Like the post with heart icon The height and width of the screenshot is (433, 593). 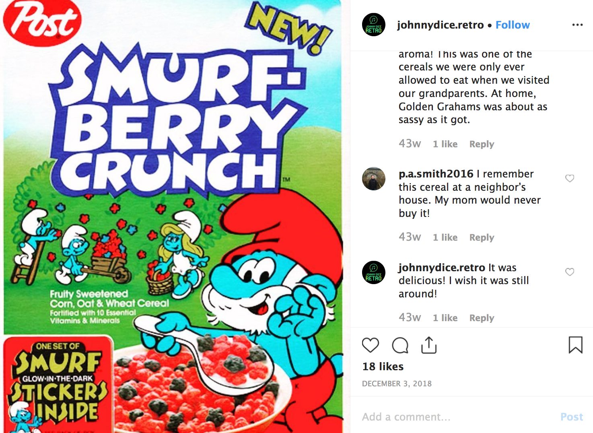370,345
